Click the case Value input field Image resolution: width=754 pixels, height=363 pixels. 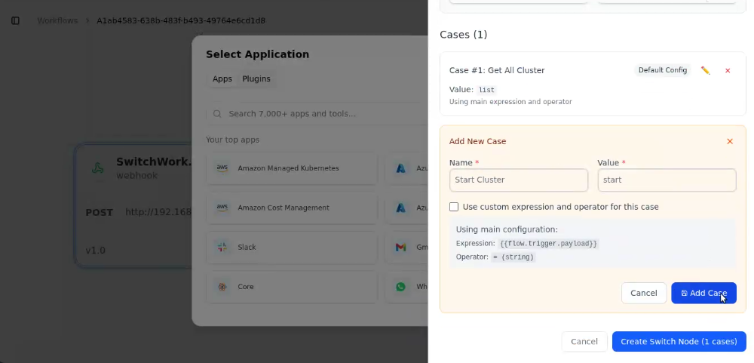click(667, 180)
